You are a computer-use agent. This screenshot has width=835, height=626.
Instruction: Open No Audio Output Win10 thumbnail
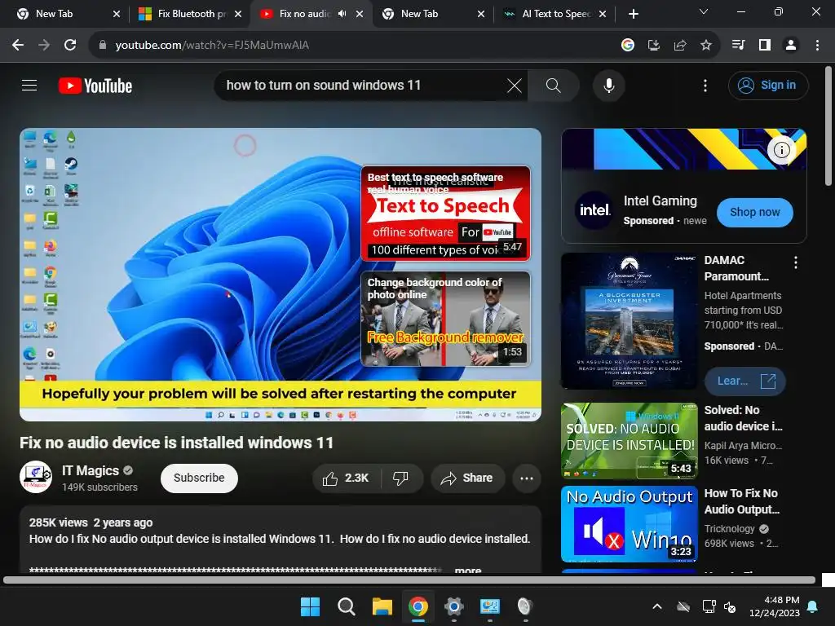pos(629,524)
